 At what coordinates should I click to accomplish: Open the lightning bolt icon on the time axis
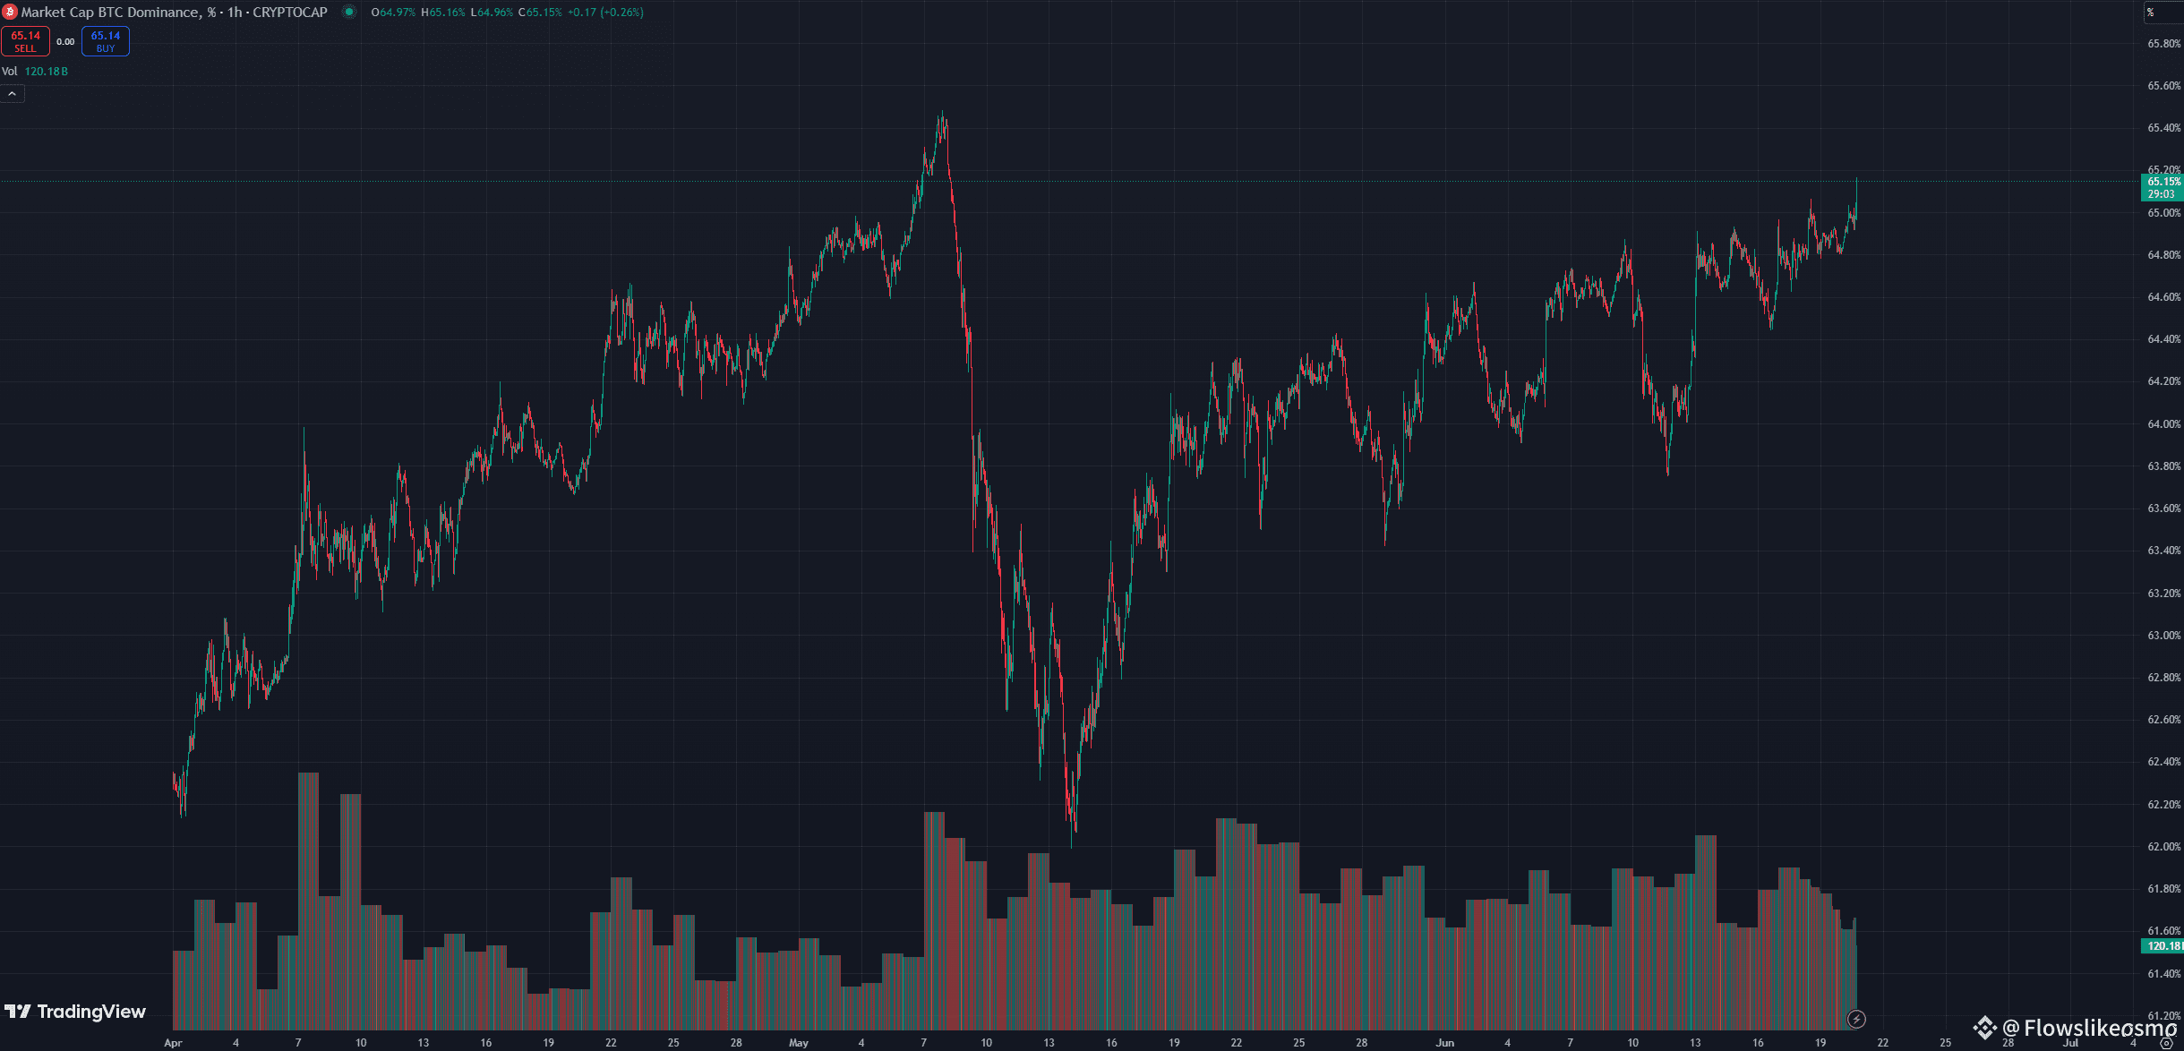click(1856, 1019)
